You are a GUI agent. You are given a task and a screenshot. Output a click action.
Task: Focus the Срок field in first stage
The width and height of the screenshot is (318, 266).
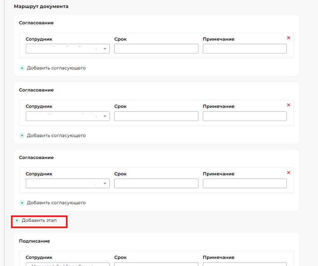click(156, 49)
